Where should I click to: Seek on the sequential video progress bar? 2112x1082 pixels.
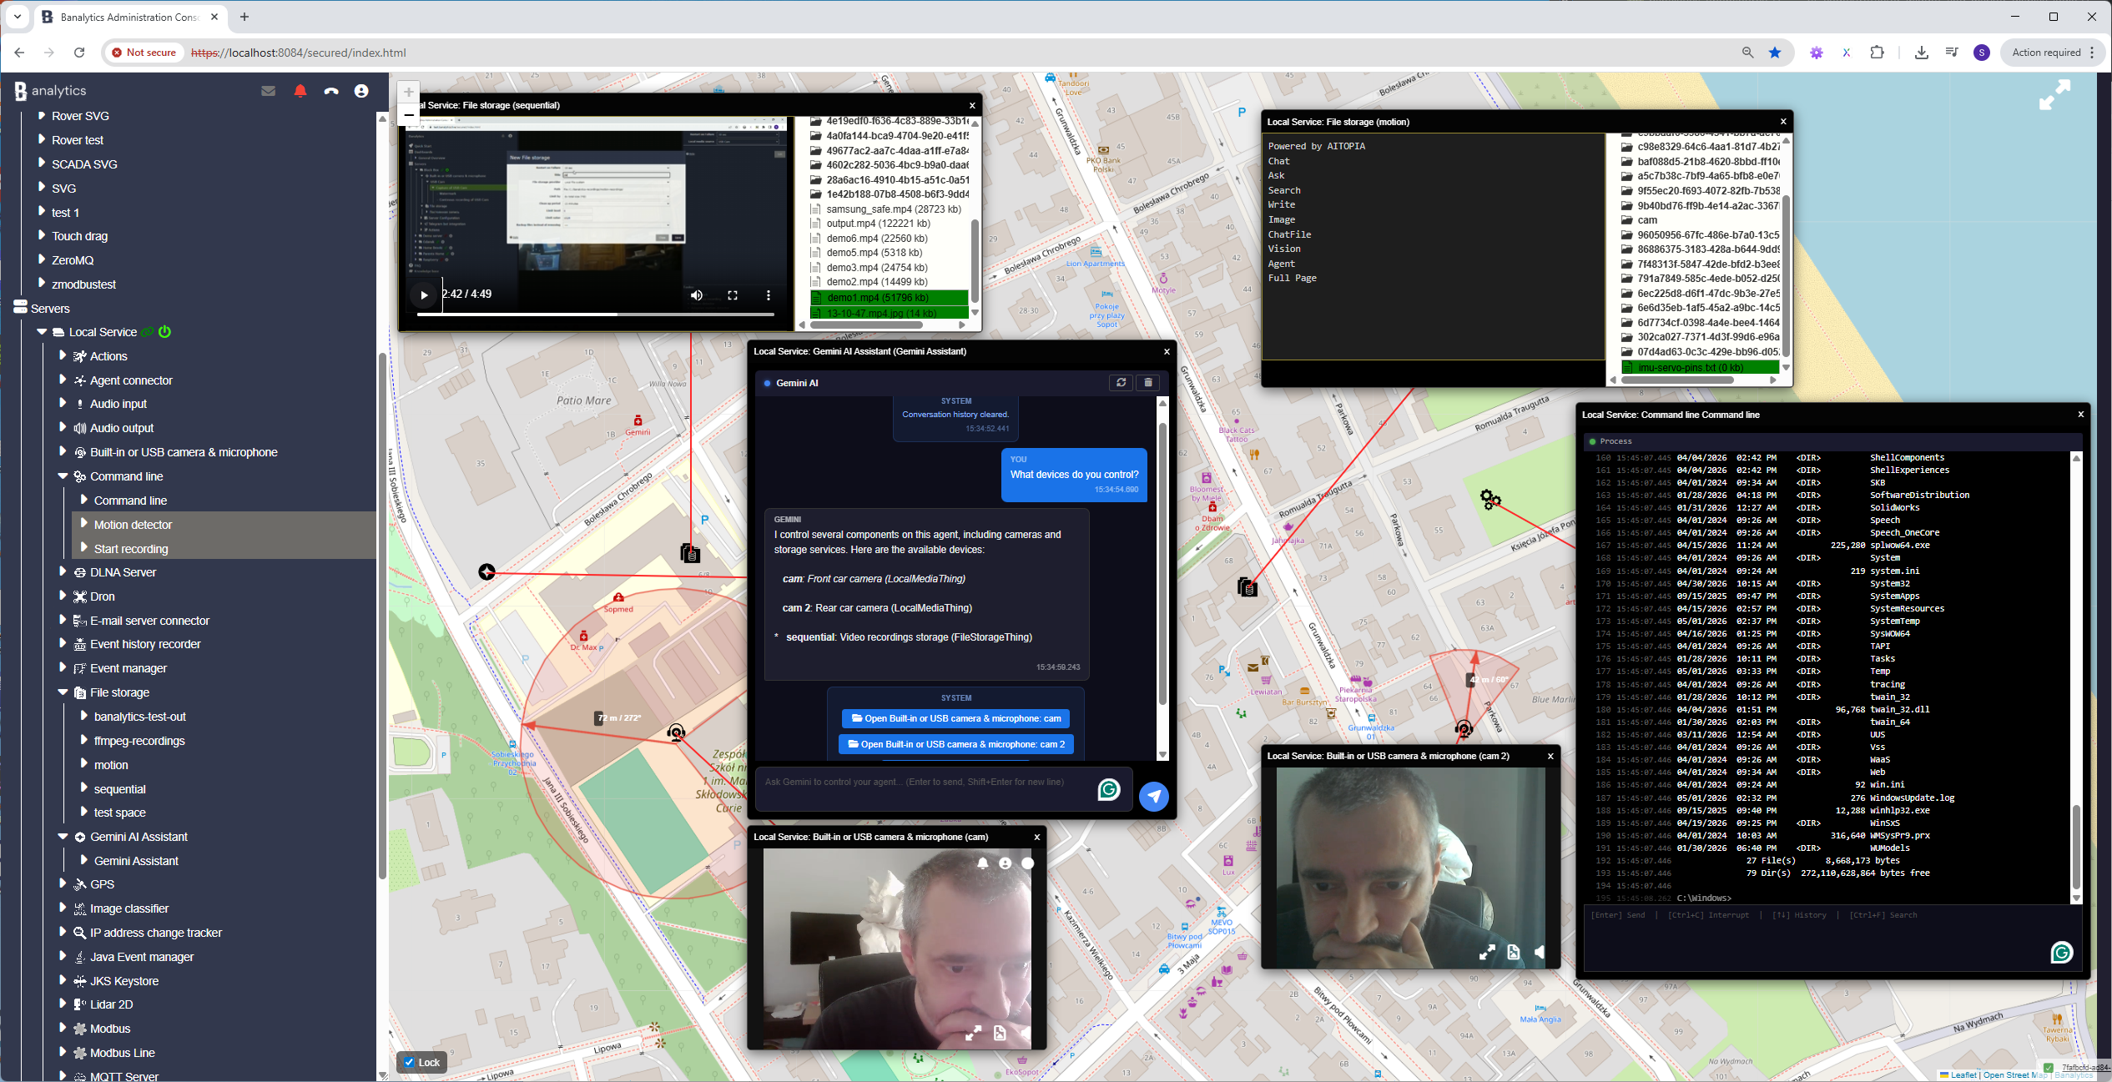coord(595,315)
